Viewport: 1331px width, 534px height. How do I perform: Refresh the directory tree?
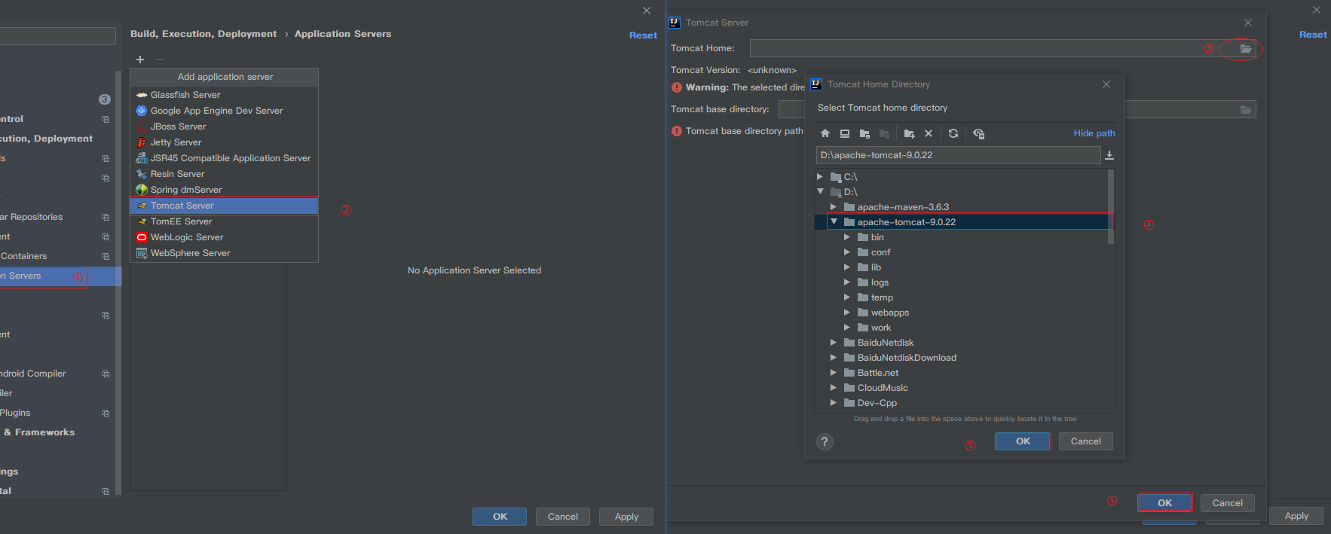tap(953, 133)
